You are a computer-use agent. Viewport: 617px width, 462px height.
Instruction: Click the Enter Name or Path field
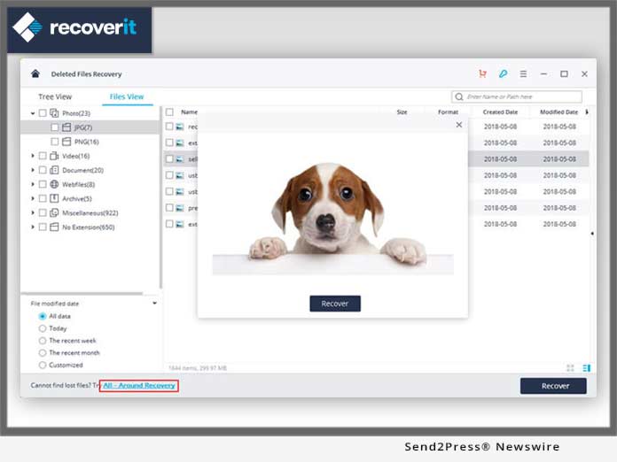[x=521, y=96]
